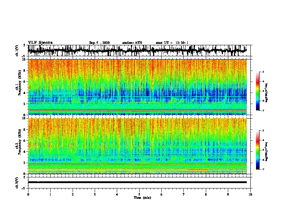Select the date text "Sep. 5 , 2020"
This screenshot has height=218, width=282.
point(99,43)
